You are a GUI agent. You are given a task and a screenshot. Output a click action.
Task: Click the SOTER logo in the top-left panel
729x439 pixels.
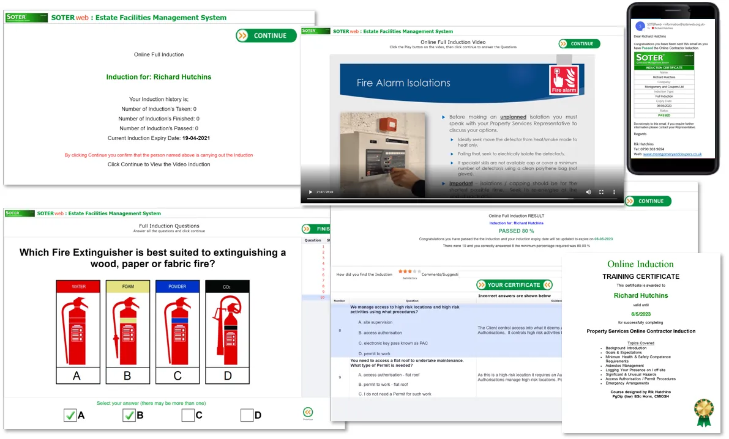pos(26,18)
